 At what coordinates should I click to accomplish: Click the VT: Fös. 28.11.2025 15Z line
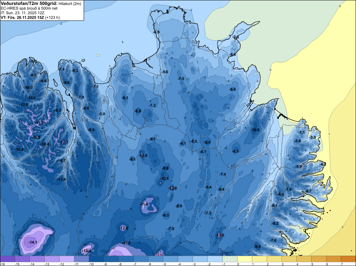click(22, 17)
